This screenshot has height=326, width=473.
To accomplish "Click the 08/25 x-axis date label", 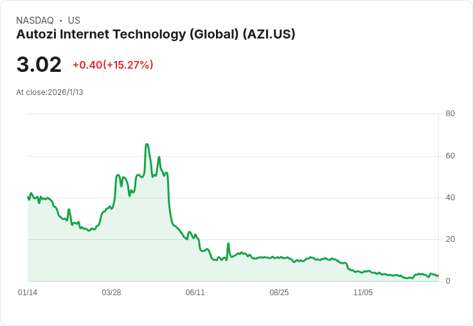I will [x=279, y=293].
